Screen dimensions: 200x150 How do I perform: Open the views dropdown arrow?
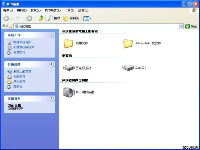tap(91, 18)
